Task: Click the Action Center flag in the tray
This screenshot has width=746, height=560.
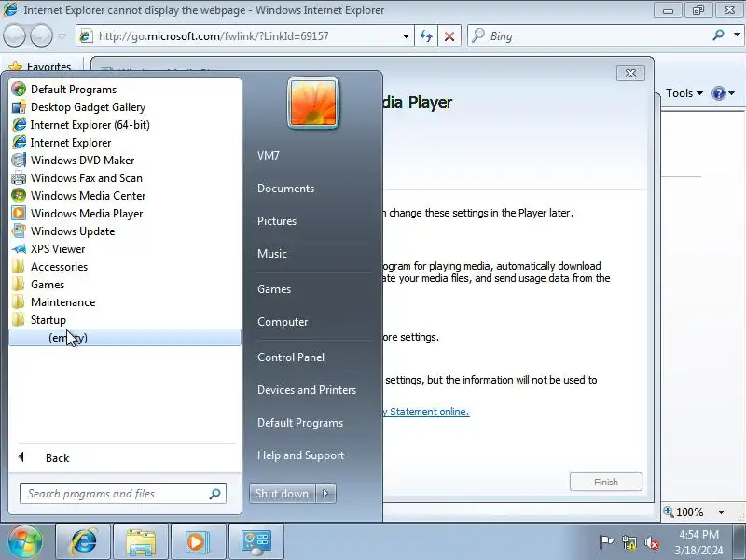Action: point(605,542)
